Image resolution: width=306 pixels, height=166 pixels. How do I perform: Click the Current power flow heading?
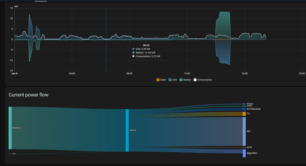pos(28,95)
